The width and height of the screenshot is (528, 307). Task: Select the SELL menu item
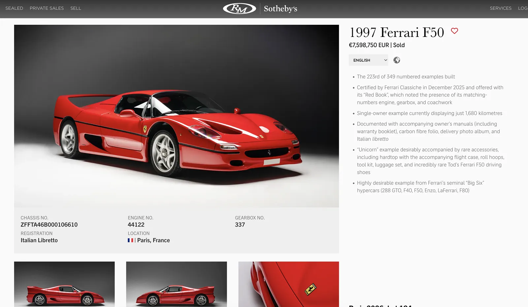tap(76, 8)
